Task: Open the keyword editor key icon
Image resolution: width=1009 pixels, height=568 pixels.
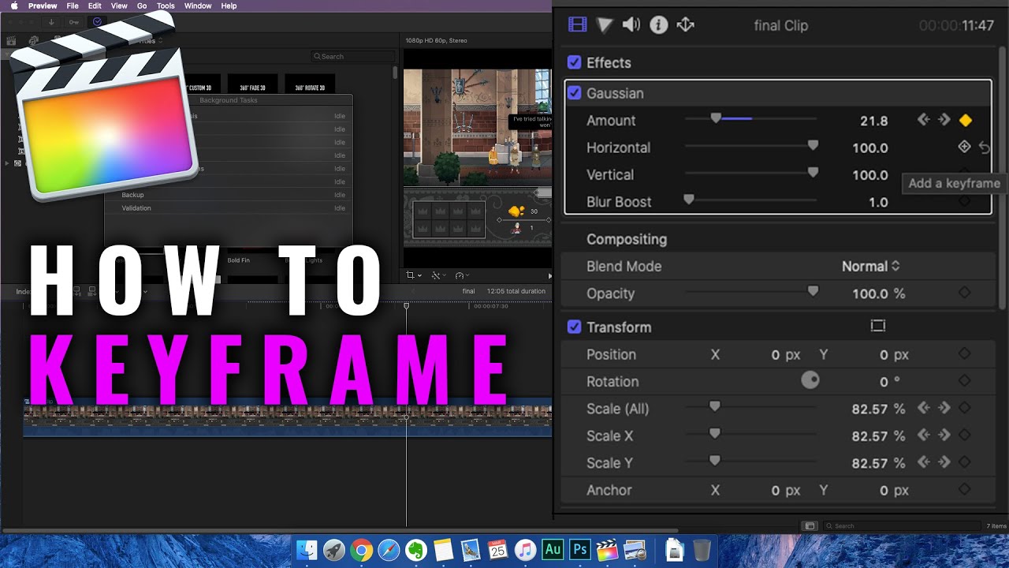Action: click(74, 22)
